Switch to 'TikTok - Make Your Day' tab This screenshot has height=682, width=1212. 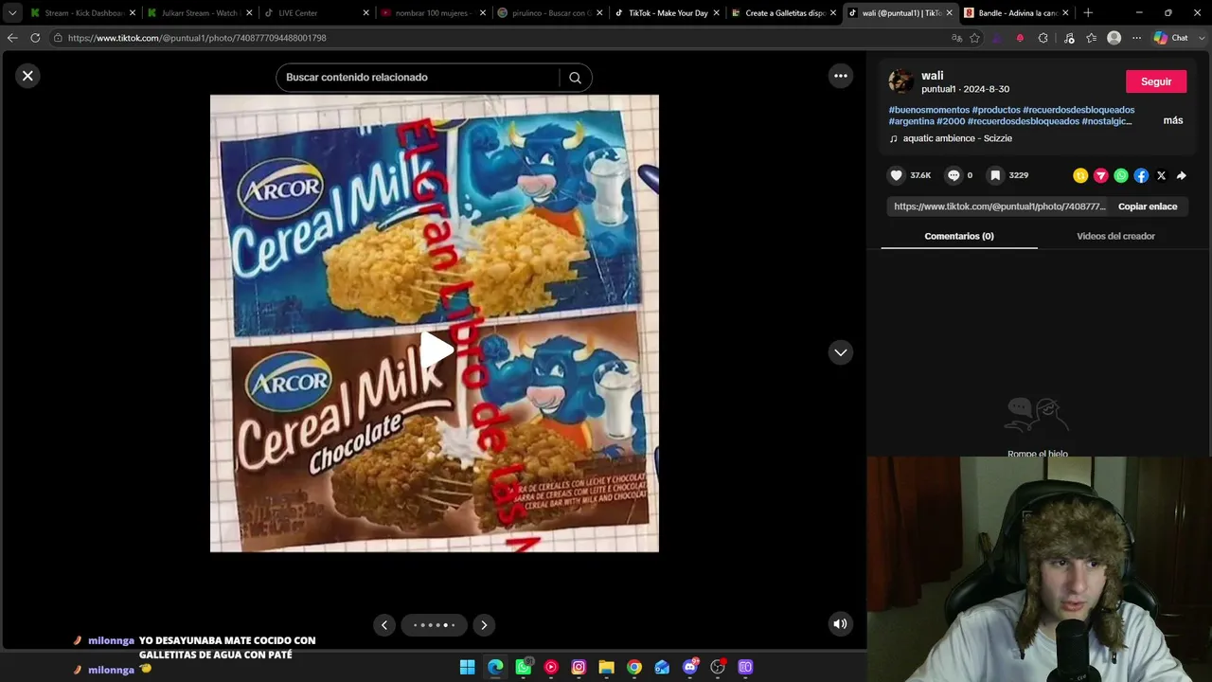coord(667,13)
